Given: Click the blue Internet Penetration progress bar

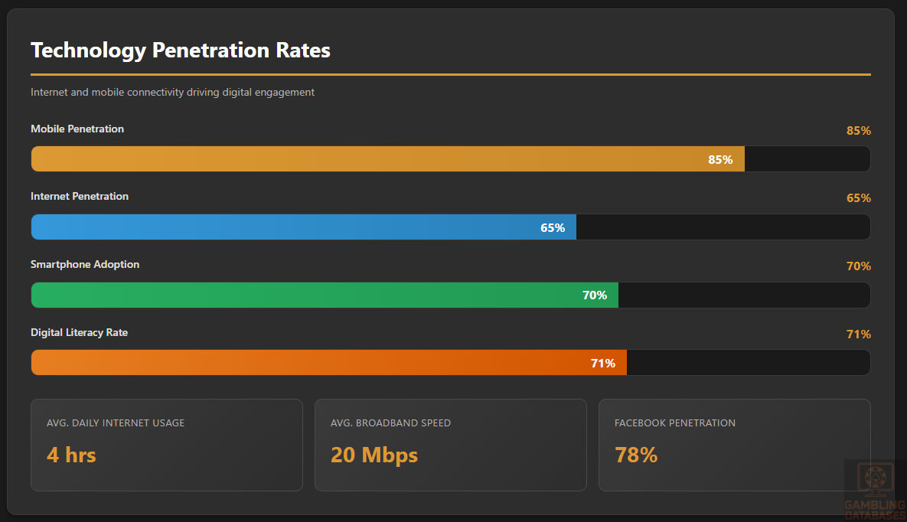Looking at the screenshot, I should [303, 227].
